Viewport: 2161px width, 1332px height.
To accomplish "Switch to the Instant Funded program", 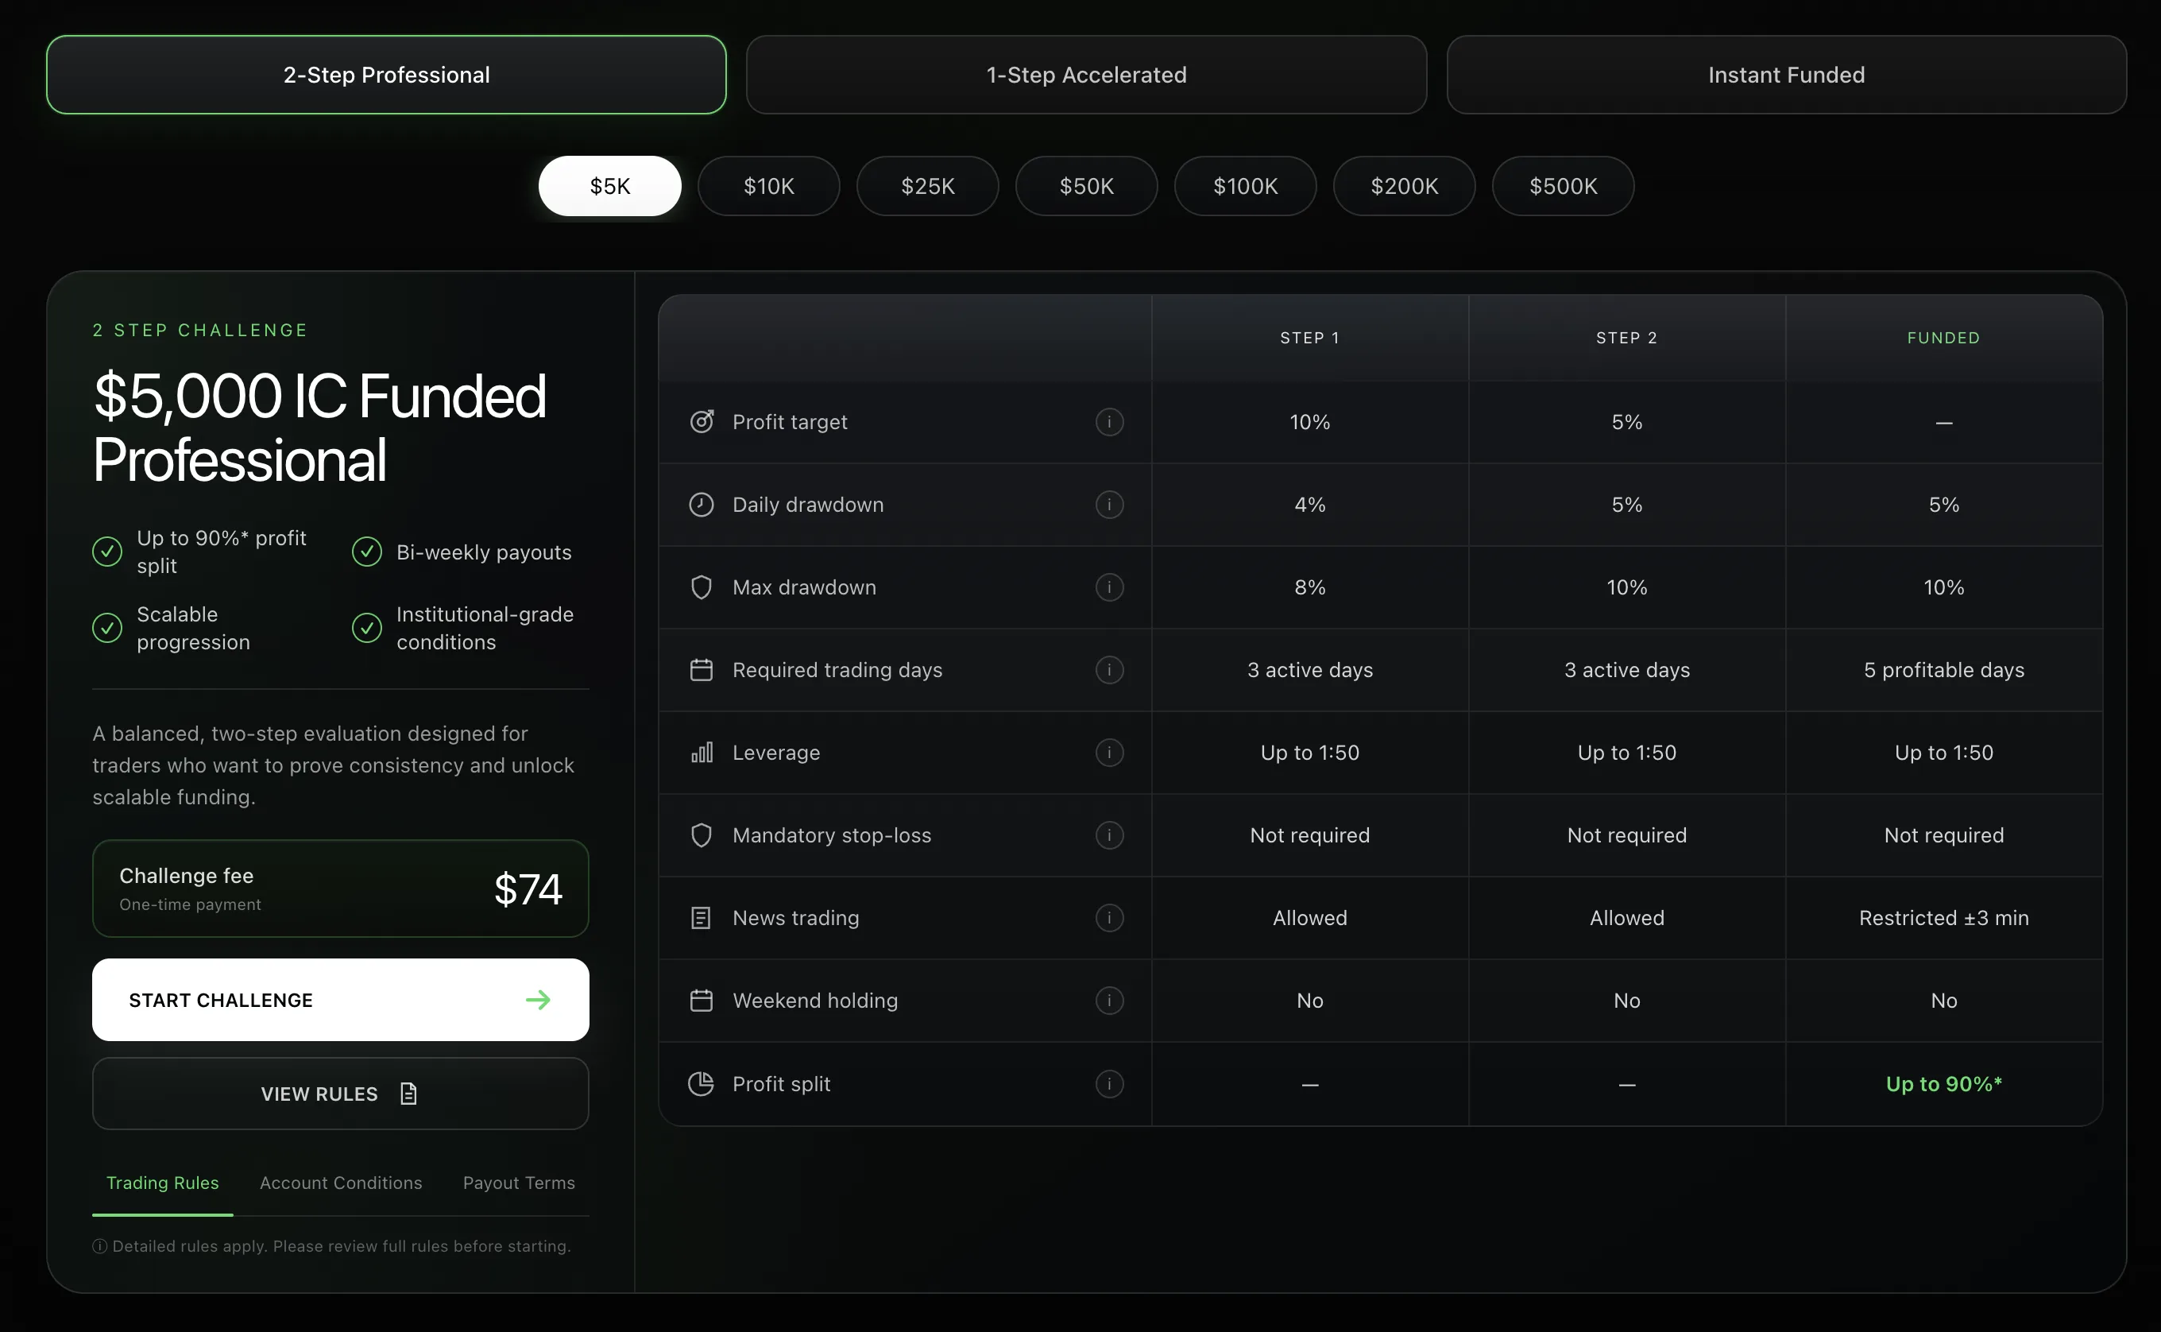I will [1786, 75].
